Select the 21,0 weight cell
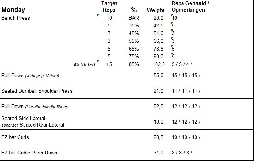Screen dimensions: 254x161 (x=158, y=91)
